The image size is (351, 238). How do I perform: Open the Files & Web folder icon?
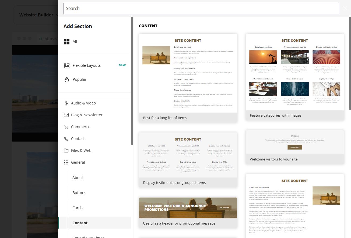pyautogui.click(x=66, y=150)
